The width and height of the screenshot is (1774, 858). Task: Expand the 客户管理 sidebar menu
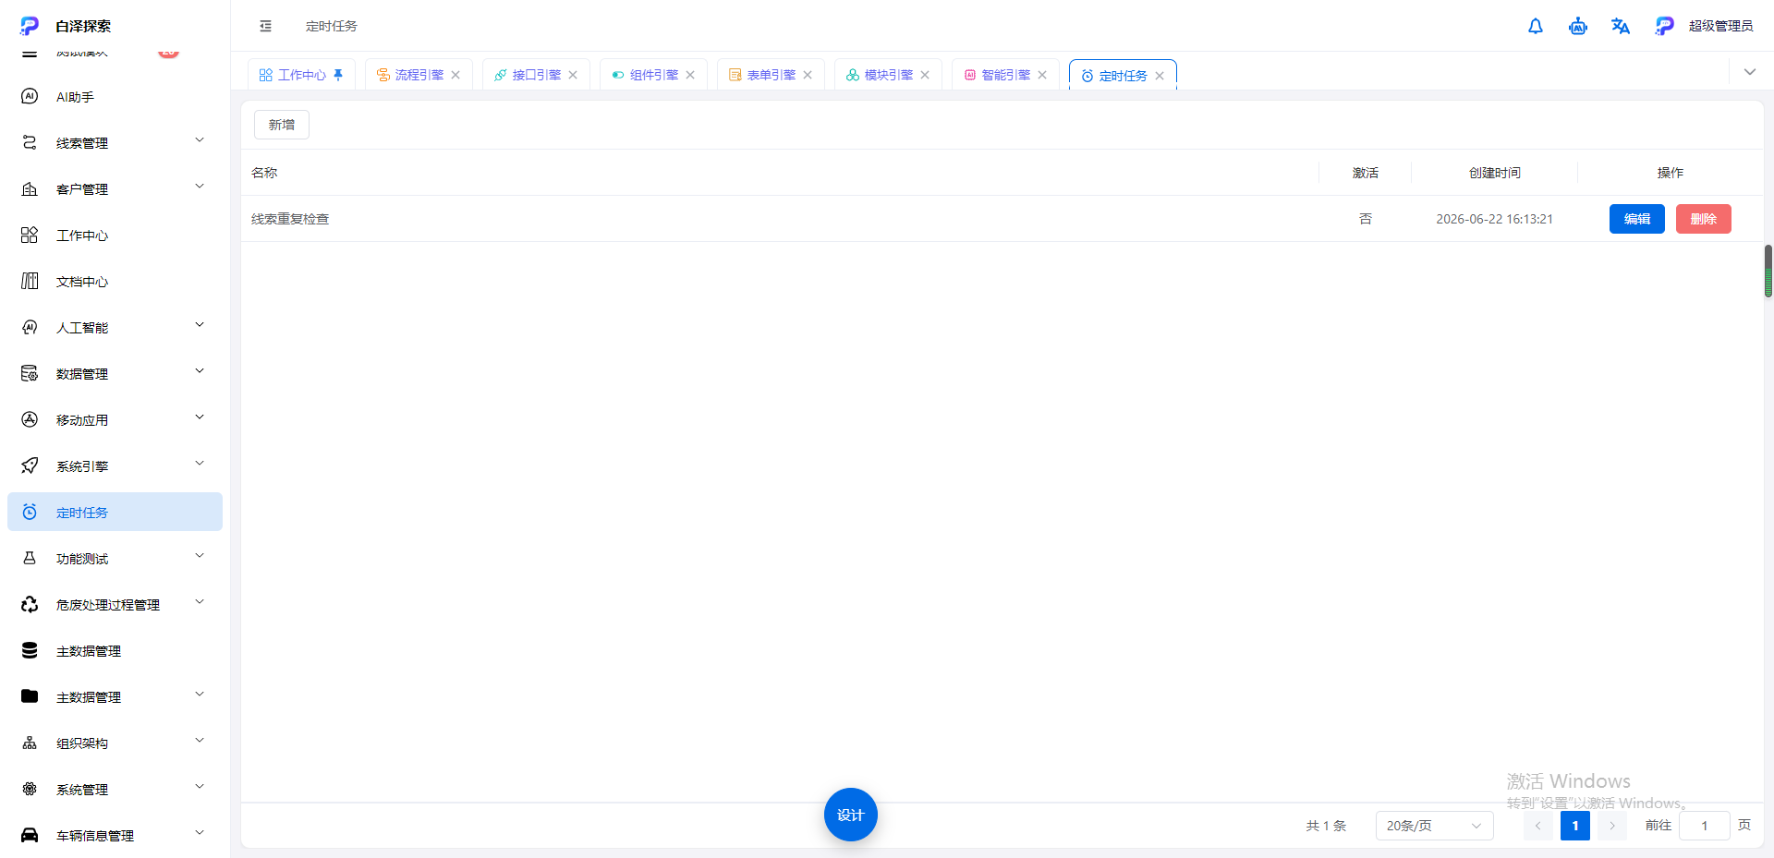click(115, 189)
